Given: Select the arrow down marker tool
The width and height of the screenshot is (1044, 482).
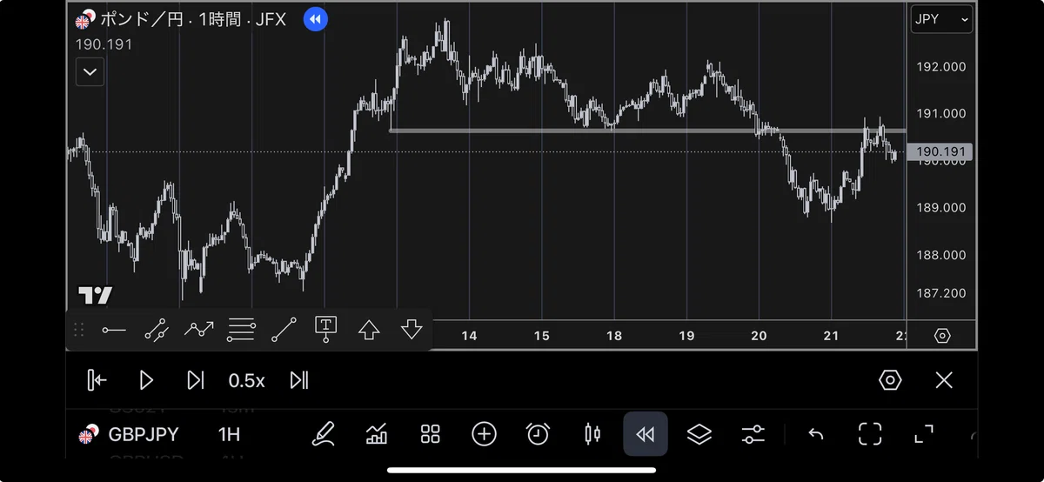Looking at the screenshot, I should point(412,330).
